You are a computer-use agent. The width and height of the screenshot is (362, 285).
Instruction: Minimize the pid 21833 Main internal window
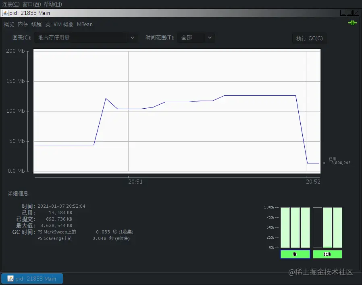pos(343,13)
